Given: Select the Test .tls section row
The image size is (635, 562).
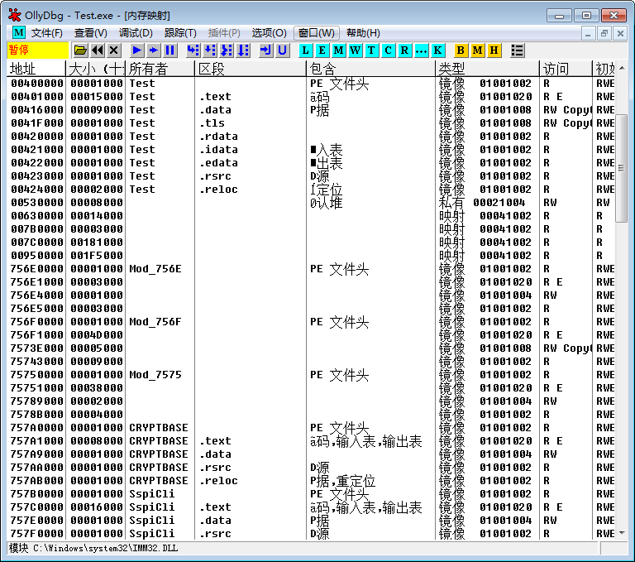Looking at the screenshot, I should pos(311,122).
